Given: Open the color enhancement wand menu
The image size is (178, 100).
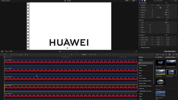Looking at the screenshot, I should point(7,51).
